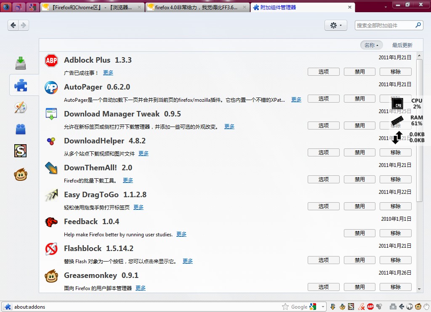Go forward with the right arrow button
The image size is (431, 312).
point(24,25)
